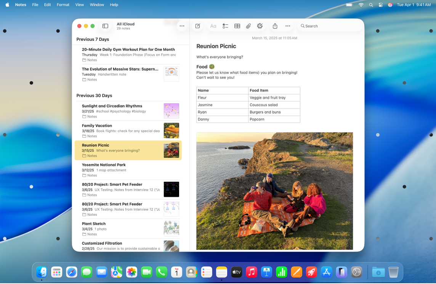
Task: Open the Format text styles (Aa) menu
Action: [x=213, y=26]
